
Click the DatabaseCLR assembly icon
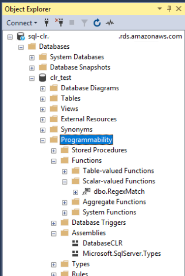75,243
